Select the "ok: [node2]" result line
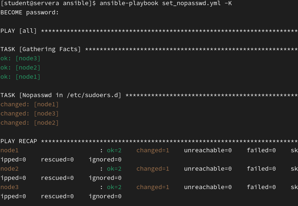Image resolution: width=298 pixels, height=206 pixels. [21, 68]
